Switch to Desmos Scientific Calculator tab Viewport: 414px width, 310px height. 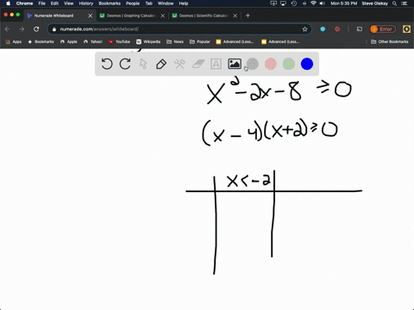(204, 15)
